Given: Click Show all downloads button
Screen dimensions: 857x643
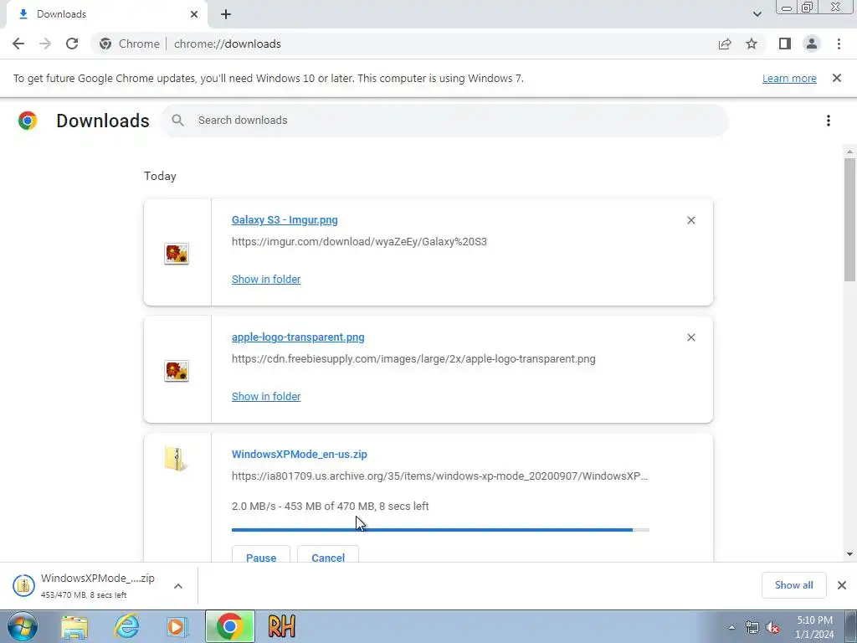Looking at the screenshot, I should click(793, 585).
